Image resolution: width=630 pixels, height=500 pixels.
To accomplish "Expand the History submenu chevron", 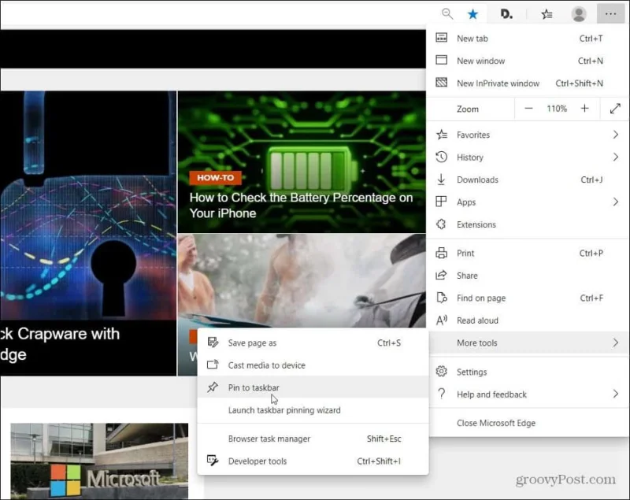I will [616, 157].
